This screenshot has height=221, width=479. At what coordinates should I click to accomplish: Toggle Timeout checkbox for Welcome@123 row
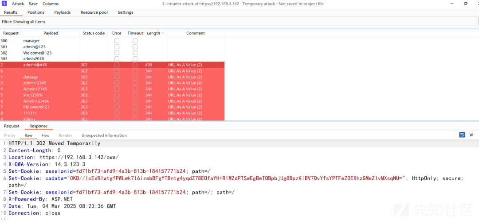point(135,53)
